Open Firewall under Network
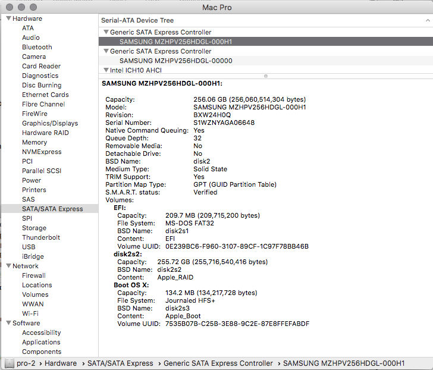The width and height of the screenshot is (433, 370). (34, 276)
